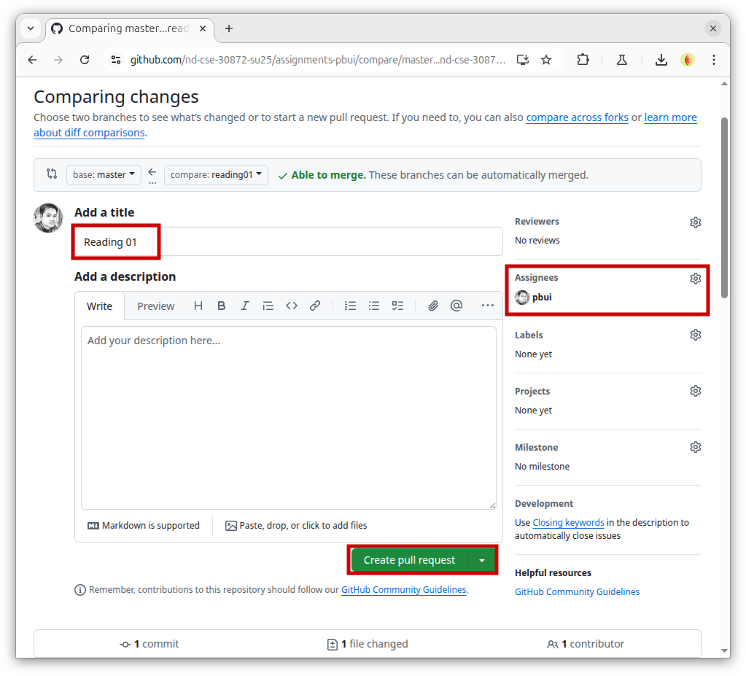Open Community Guidelines link below the form
Viewport: 746px width, 676px height.
[403, 590]
